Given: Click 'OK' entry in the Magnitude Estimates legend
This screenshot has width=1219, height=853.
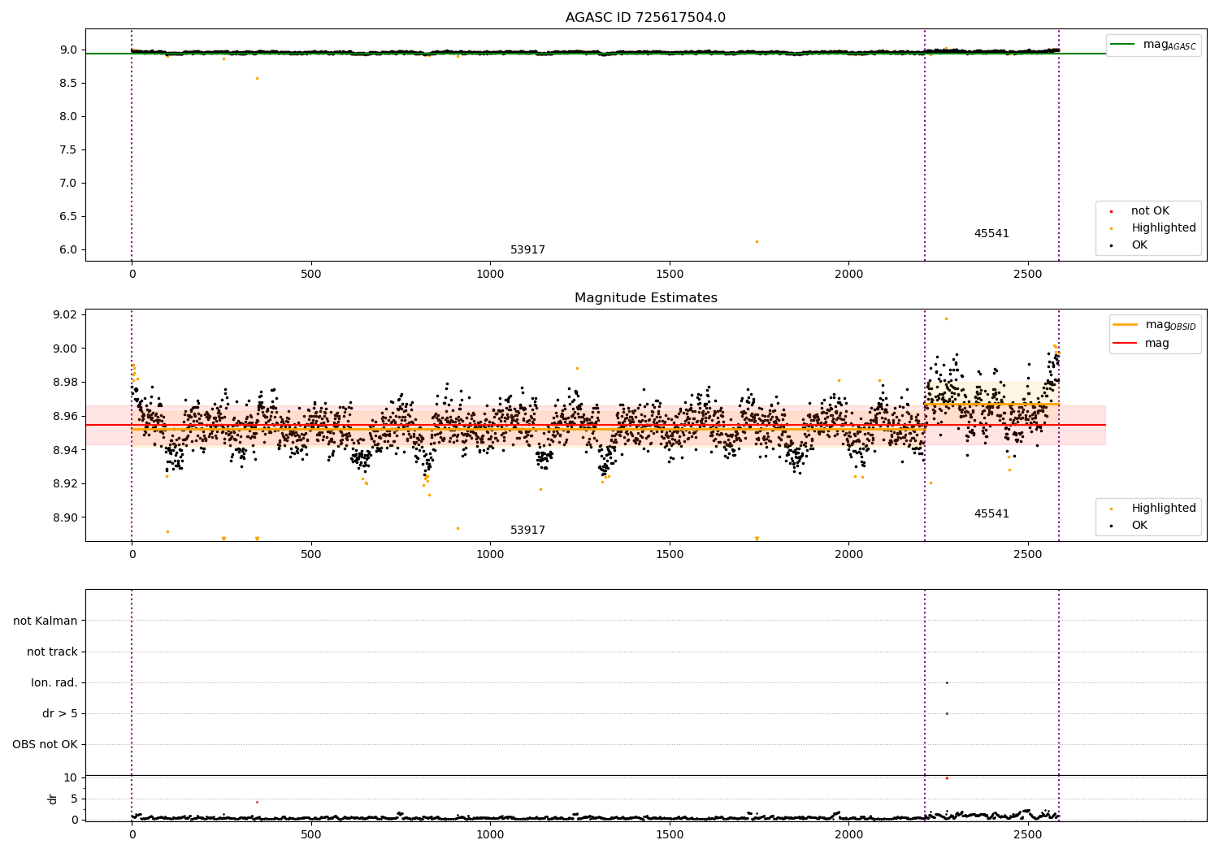Looking at the screenshot, I should click(x=1139, y=526).
